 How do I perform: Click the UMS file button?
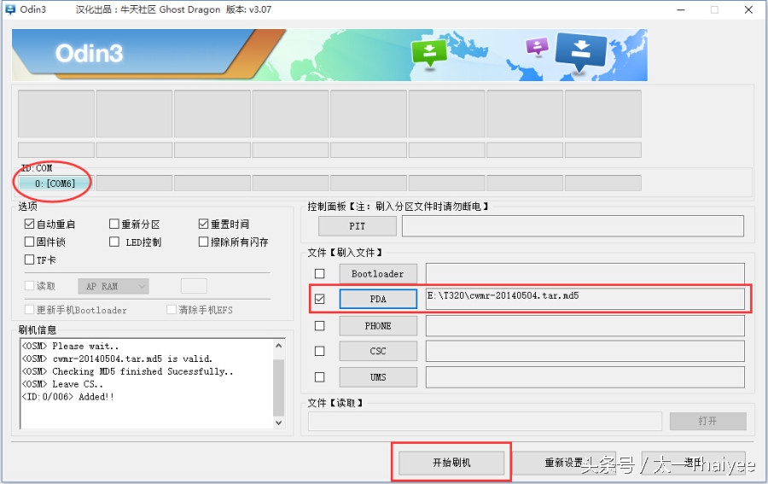pyautogui.click(x=378, y=377)
